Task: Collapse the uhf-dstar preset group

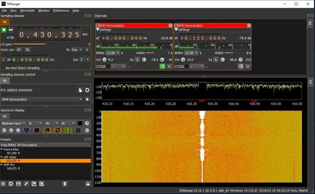Action: point(2,157)
